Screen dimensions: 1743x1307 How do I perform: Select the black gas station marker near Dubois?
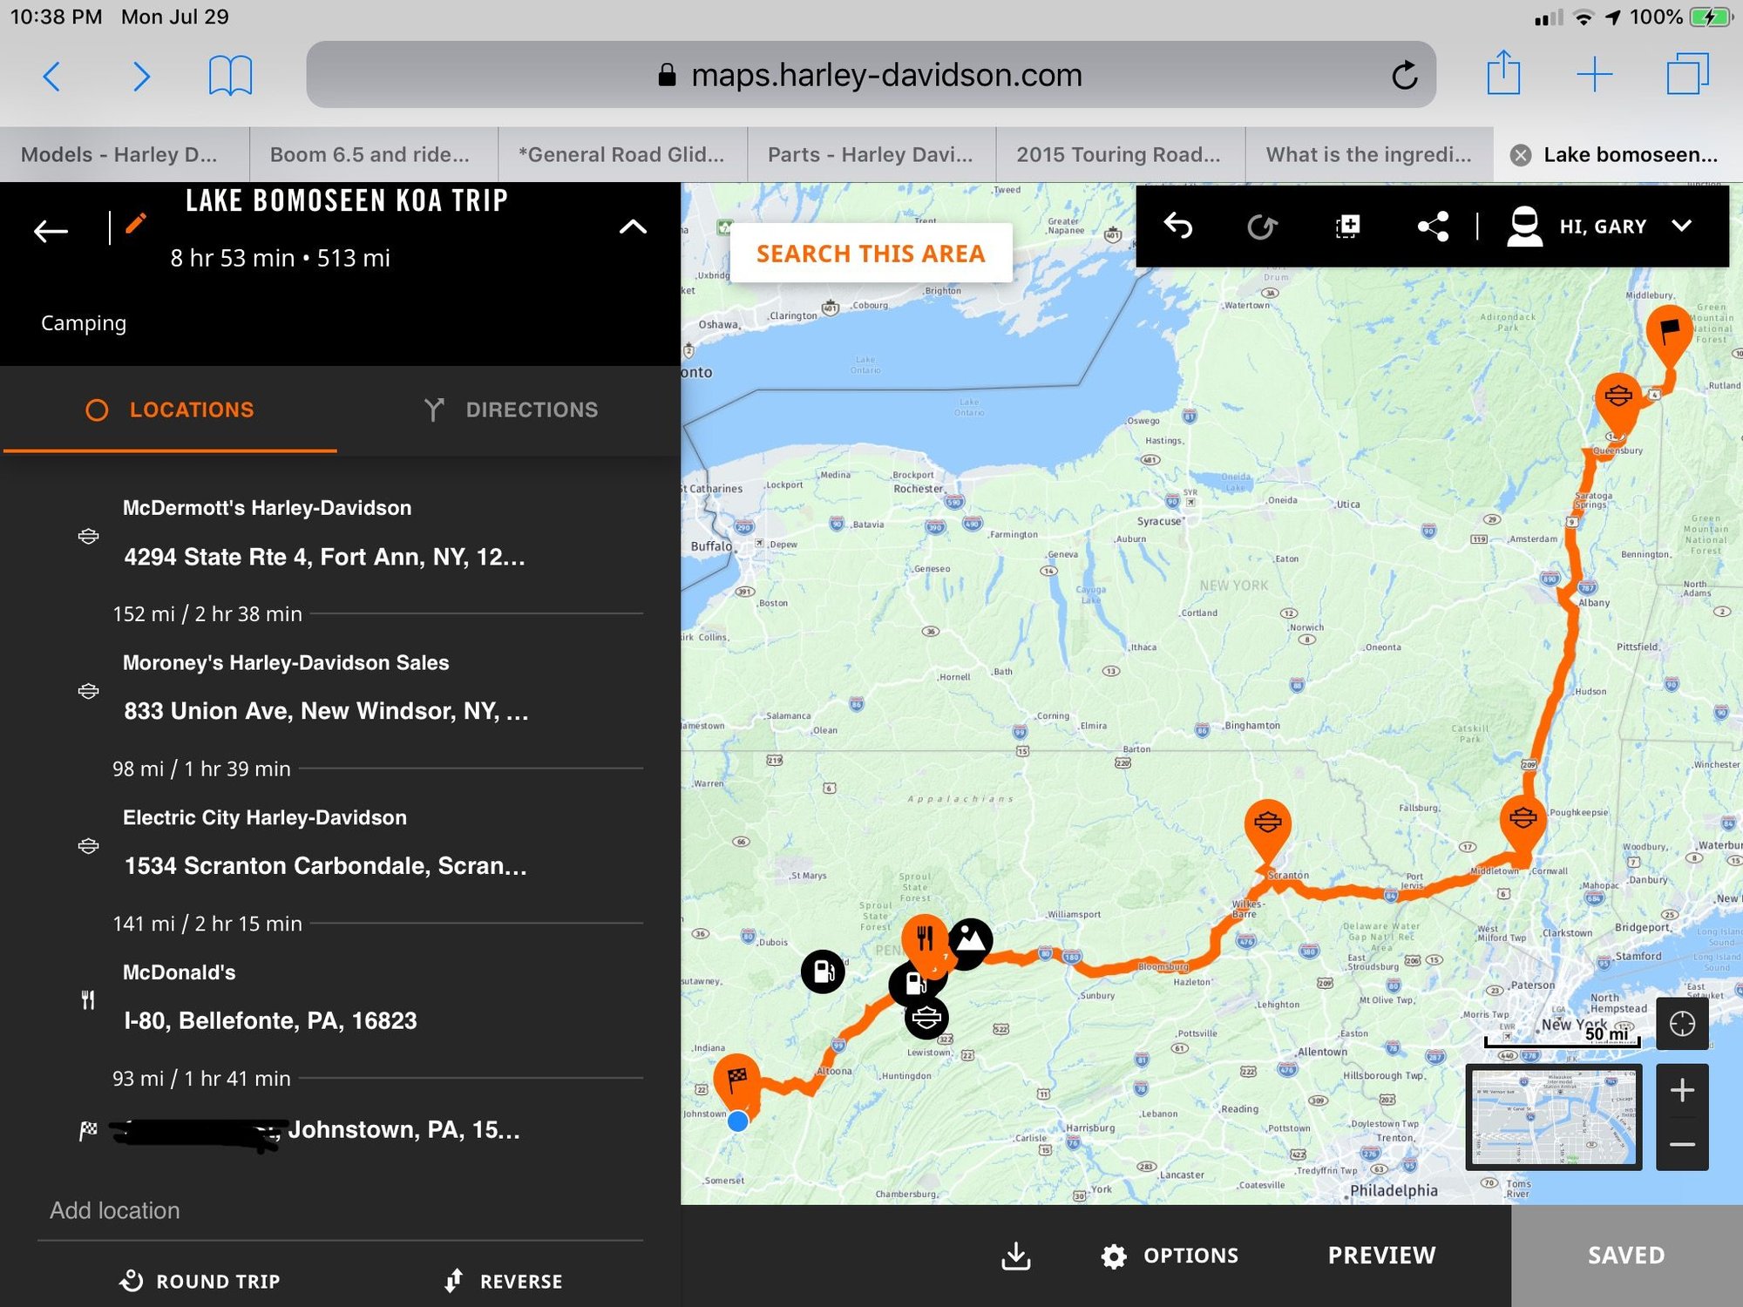click(823, 971)
